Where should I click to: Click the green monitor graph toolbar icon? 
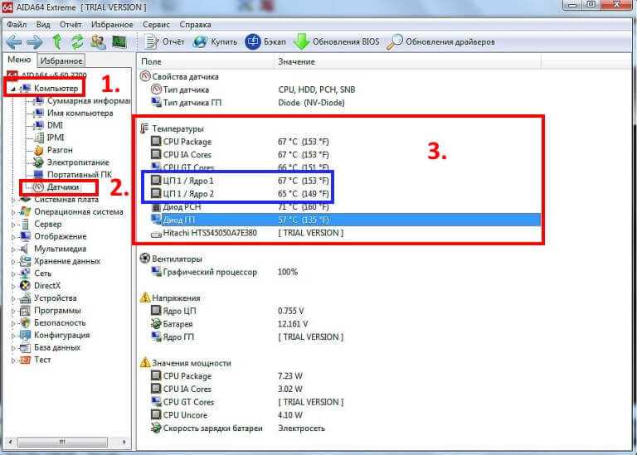(x=119, y=41)
